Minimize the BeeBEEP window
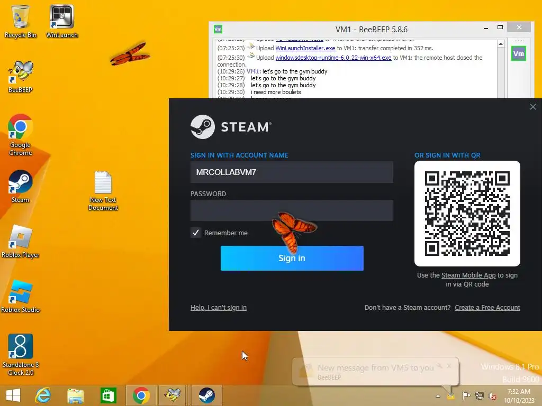This screenshot has width=542, height=406. pyautogui.click(x=486, y=27)
